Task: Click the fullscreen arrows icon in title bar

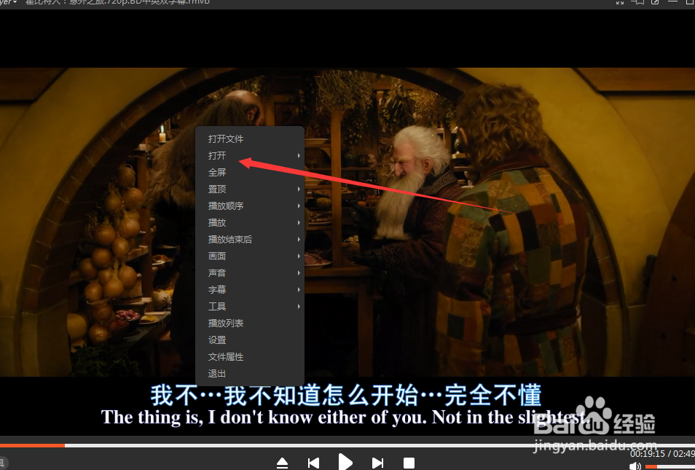Action: (620, 2)
